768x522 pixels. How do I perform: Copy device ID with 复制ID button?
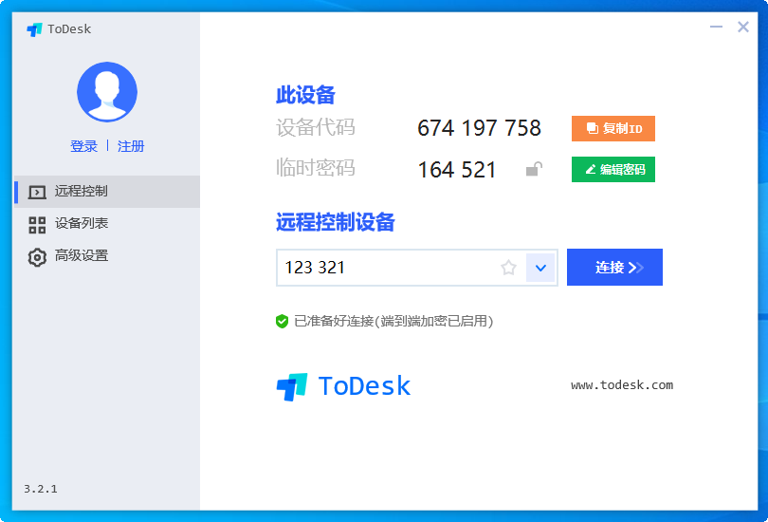coord(613,128)
